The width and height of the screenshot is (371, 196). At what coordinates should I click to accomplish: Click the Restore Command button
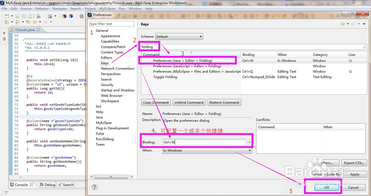point(224,102)
